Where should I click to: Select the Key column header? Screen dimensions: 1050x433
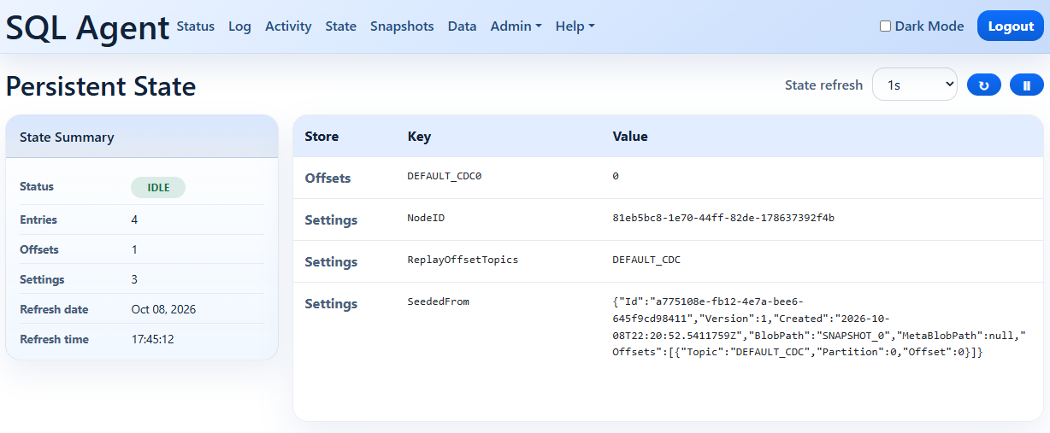coord(419,137)
